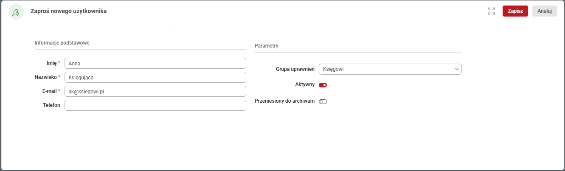The image size is (565, 171).
Task: Click the Nazwisko field label
Action: tap(45, 77)
